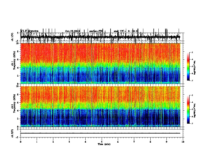This screenshot has height=159, width=206.
Task: Click the "-4" tick on ch.2 colorbar
Action: pyautogui.click(x=192, y=102)
